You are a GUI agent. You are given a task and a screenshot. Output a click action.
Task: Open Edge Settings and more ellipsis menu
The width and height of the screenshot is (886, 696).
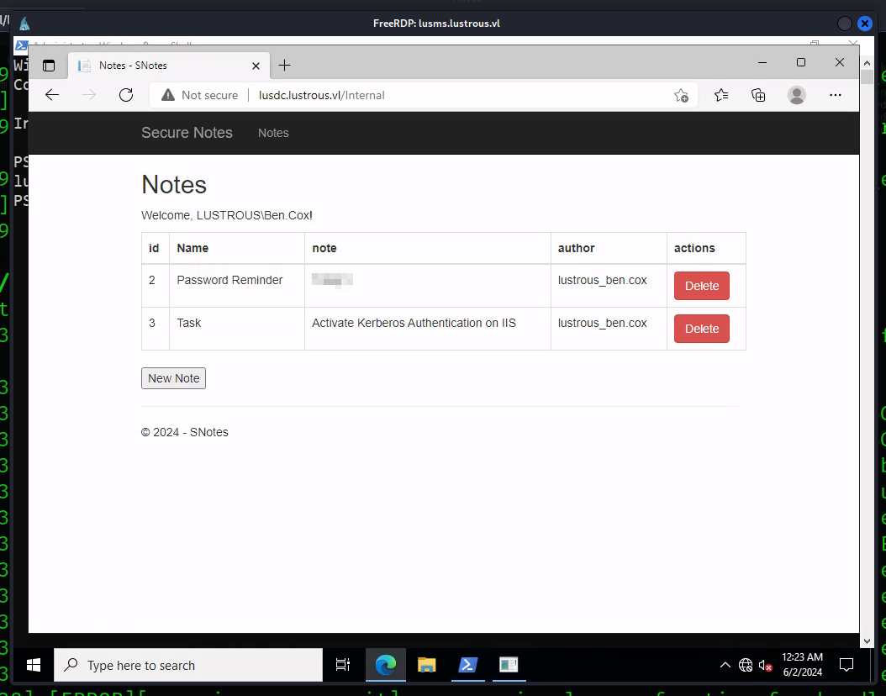[835, 95]
